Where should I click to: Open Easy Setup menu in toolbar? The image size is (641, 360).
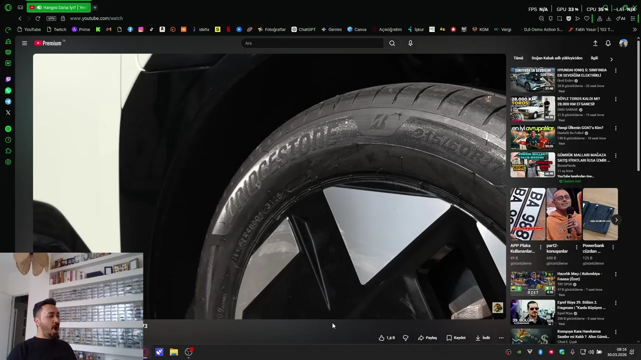pyautogui.click(x=633, y=18)
